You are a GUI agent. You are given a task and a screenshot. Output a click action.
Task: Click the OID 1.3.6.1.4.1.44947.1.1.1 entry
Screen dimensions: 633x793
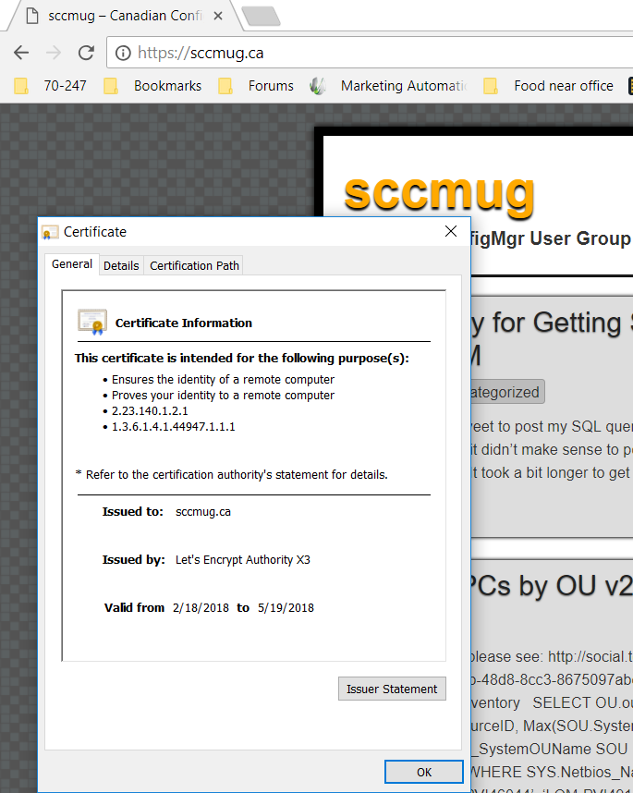(174, 427)
